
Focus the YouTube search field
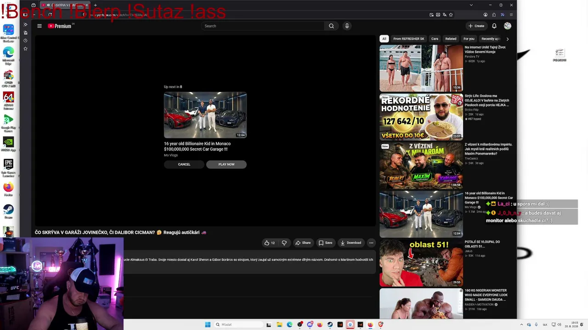(x=262, y=26)
